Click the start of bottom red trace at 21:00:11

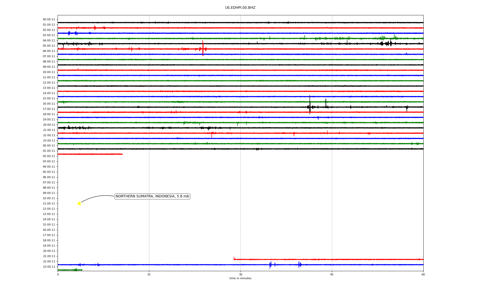(234, 259)
